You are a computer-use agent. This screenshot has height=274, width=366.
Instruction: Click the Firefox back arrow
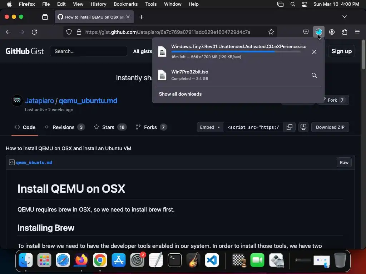[9, 32]
